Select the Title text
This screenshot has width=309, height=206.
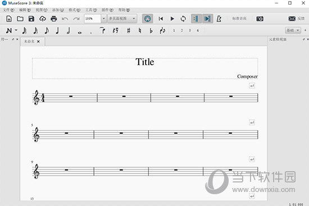coord(145,62)
